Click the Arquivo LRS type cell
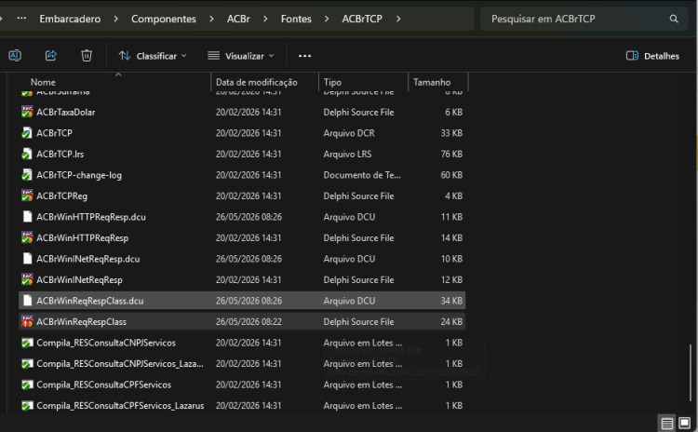Viewport: 698px width, 432px height. pyautogui.click(x=348, y=154)
